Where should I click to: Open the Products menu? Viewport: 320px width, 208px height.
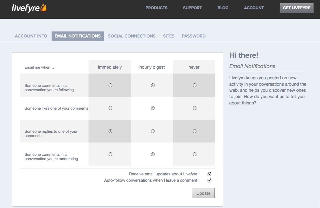coord(156,8)
